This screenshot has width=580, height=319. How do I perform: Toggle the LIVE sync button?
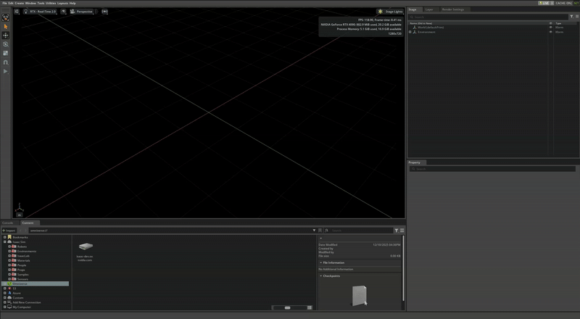click(x=544, y=3)
